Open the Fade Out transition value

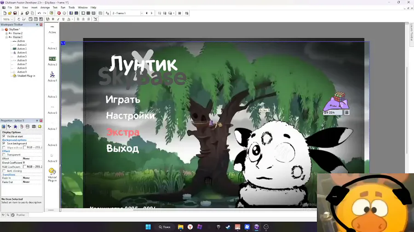click(32, 182)
